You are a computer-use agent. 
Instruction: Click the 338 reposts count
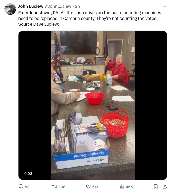point(62,187)
